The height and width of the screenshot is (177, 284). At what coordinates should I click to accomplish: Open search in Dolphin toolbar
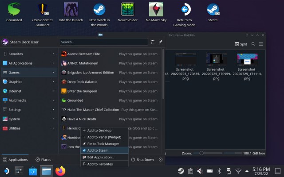253,44
